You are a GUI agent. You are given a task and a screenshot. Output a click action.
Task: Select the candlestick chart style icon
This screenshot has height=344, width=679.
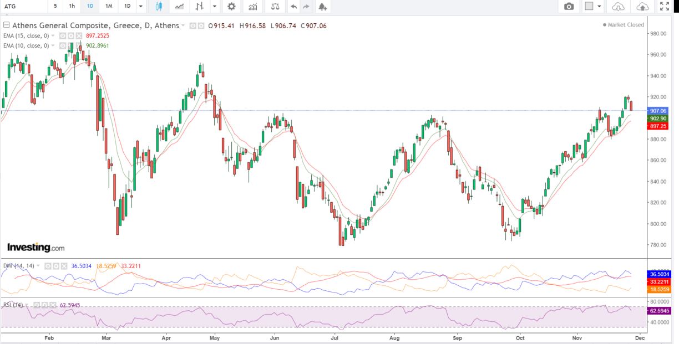[159, 7]
